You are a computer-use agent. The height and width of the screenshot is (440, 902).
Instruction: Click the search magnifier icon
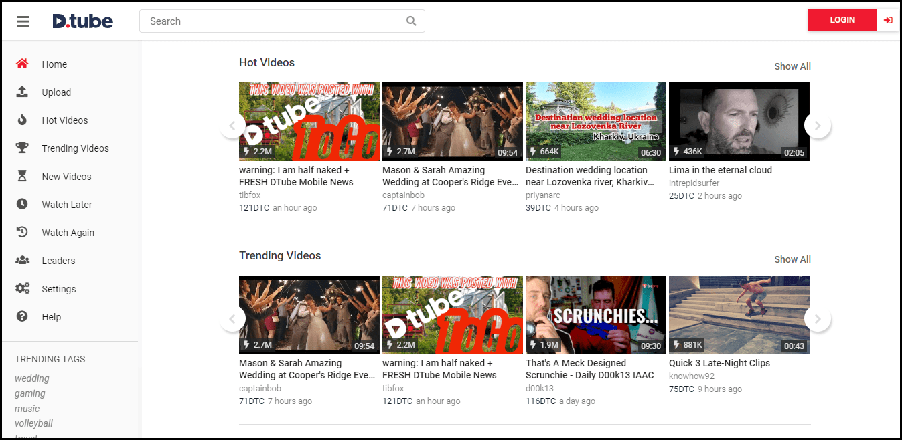(410, 21)
